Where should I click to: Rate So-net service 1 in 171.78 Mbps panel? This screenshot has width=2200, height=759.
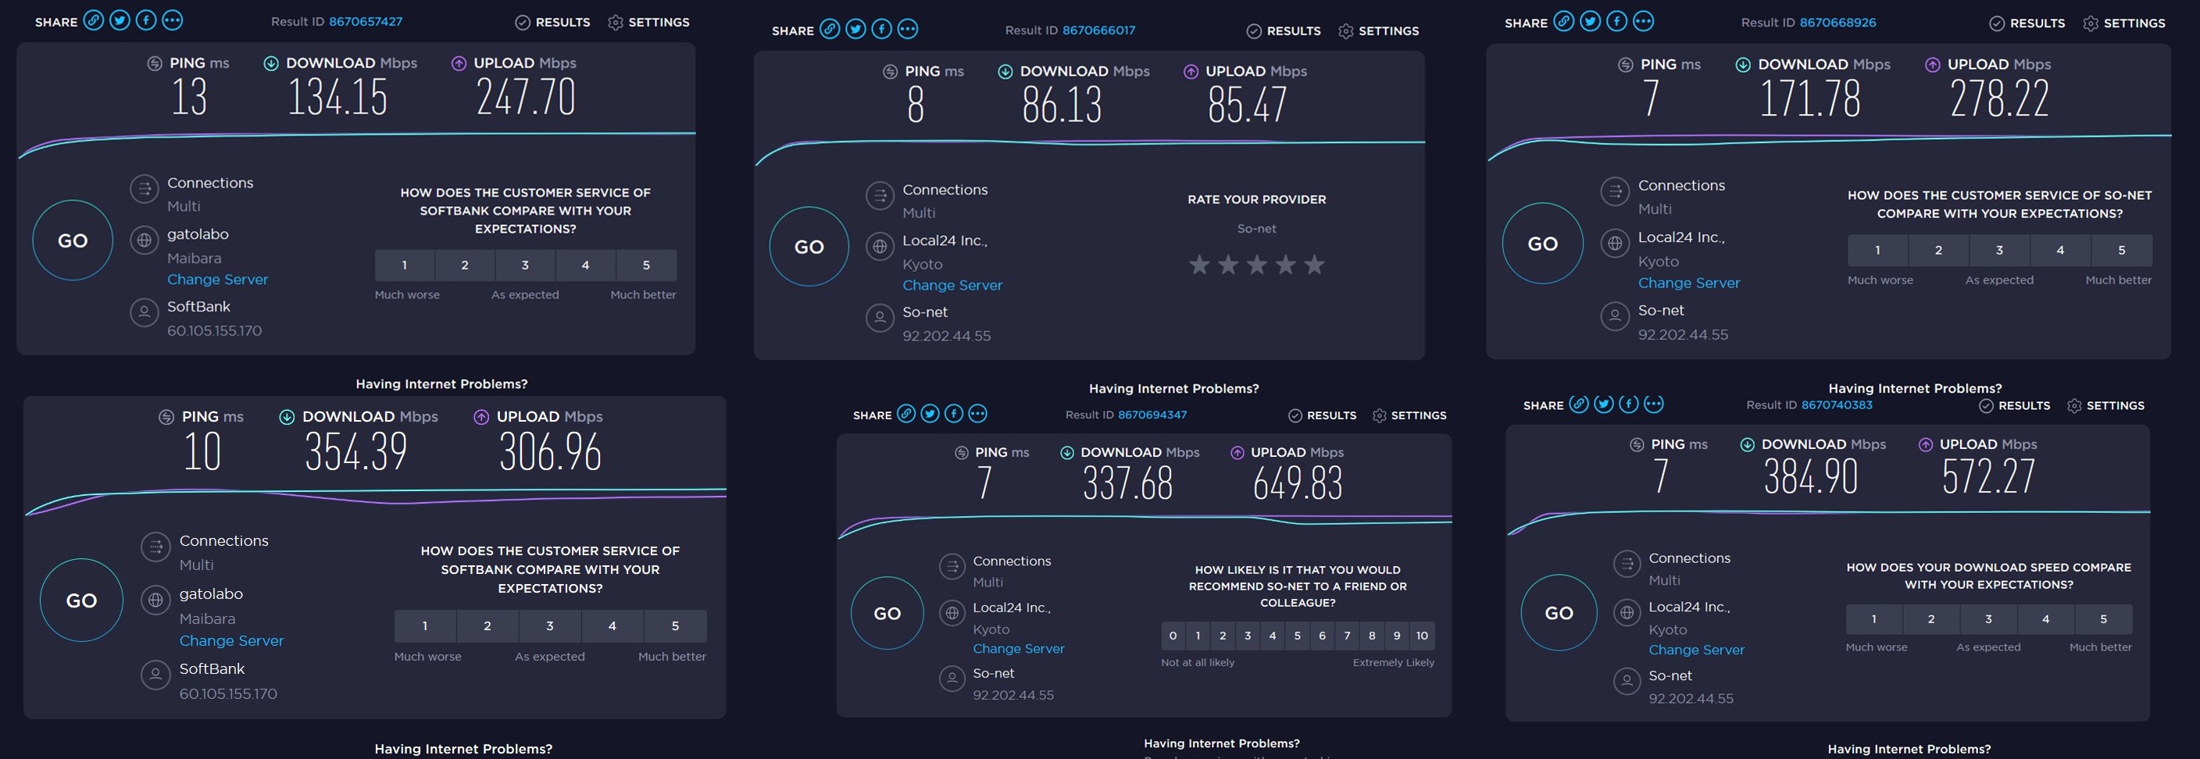1877,250
